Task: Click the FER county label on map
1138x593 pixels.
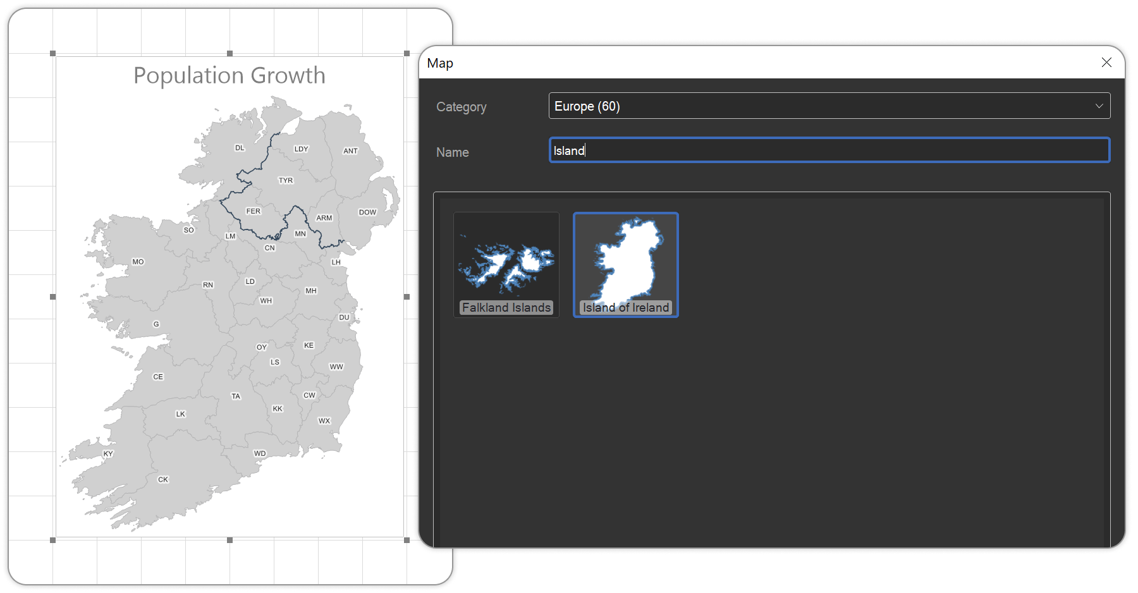Action: point(254,211)
